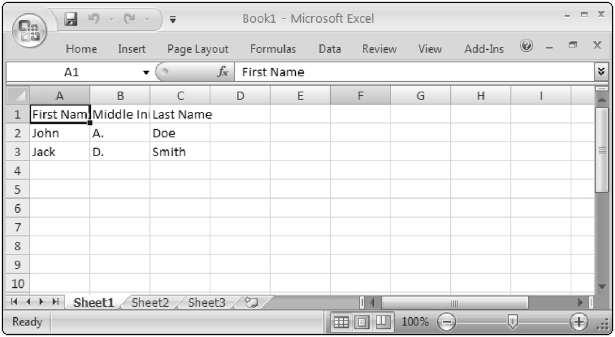Viewport: 615px width, 337px height.
Task: Open the Formulas ribbon tab
Action: point(272,49)
